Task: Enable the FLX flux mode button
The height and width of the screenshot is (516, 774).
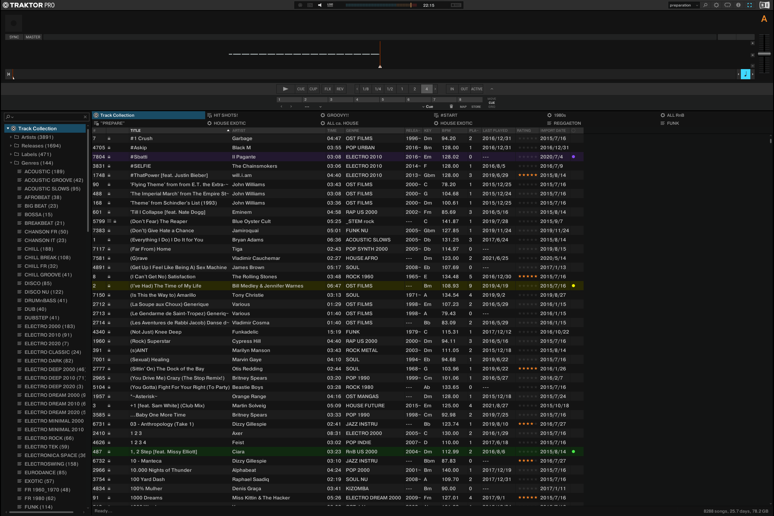Action: click(x=327, y=89)
